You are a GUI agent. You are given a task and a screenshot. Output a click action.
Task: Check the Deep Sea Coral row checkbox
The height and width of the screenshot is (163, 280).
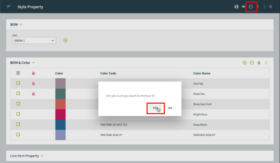pos(18,104)
